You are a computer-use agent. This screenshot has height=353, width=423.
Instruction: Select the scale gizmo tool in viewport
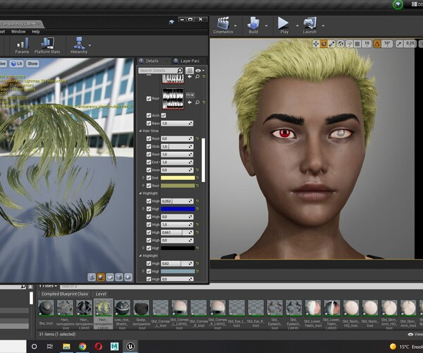coord(331,44)
